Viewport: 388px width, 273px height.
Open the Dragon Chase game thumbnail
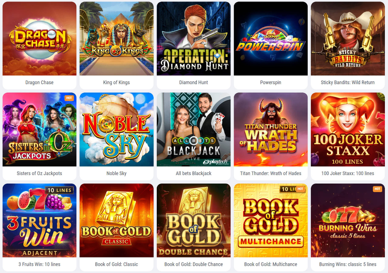[39, 39]
